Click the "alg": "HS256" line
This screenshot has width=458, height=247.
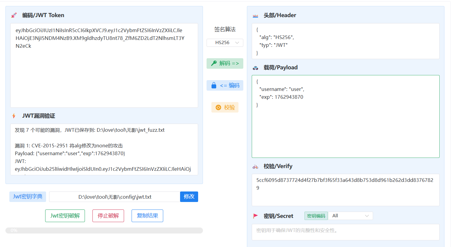click(x=277, y=37)
